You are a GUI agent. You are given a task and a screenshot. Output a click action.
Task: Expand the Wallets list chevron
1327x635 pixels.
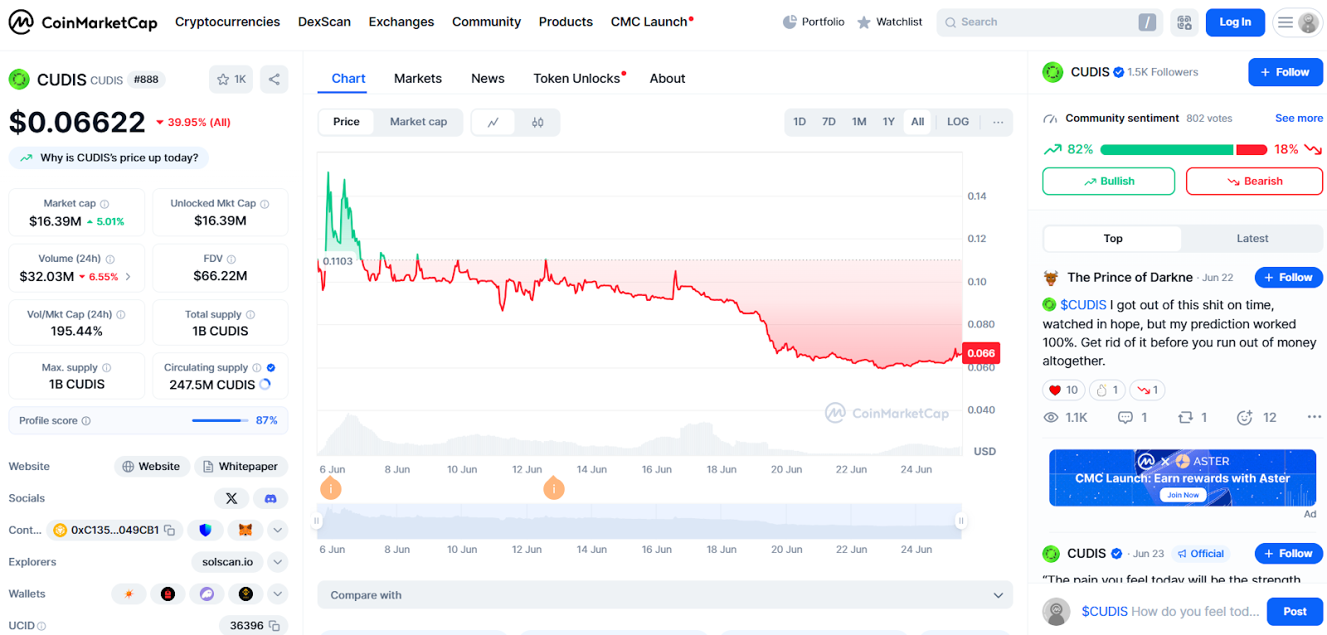pyautogui.click(x=278, y=594)
